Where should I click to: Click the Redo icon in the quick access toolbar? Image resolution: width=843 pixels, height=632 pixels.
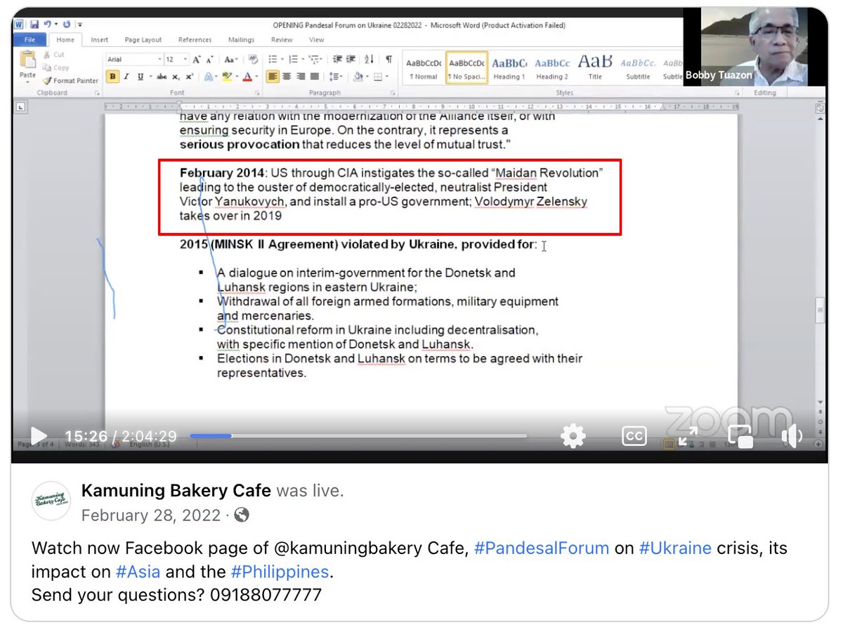[67, 24]
